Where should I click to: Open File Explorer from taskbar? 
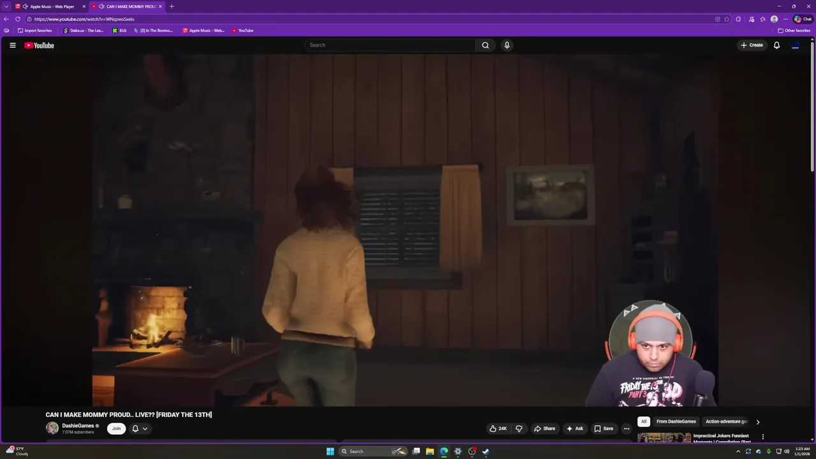[x=430, y=451]
